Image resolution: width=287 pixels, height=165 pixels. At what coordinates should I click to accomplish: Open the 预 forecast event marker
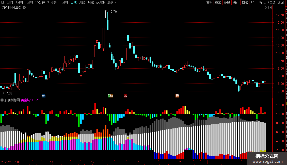[177, 96]
